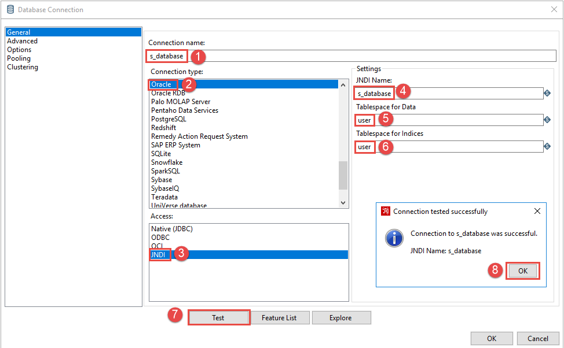Click the Explore button
564x348 pixels.
coord(340,318)
